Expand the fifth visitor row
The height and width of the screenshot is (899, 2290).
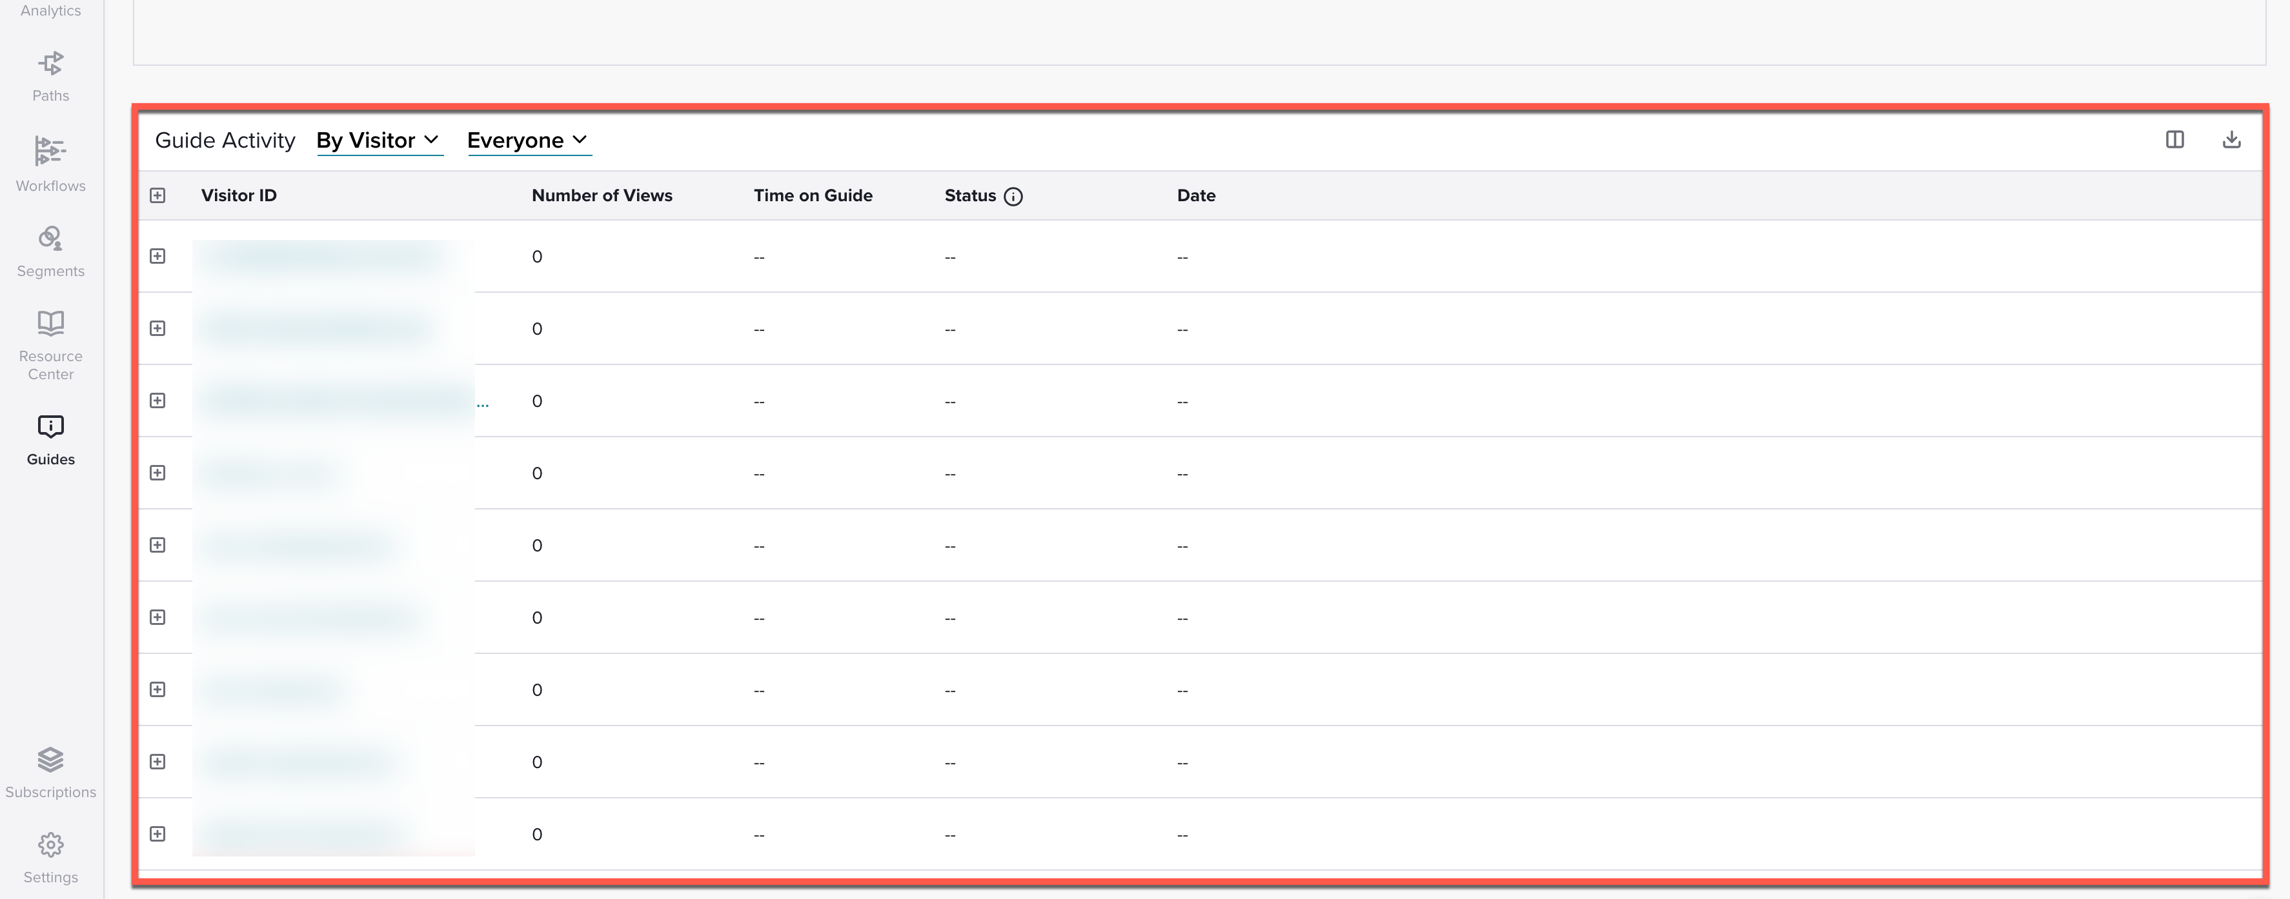(x=157, y=544)
